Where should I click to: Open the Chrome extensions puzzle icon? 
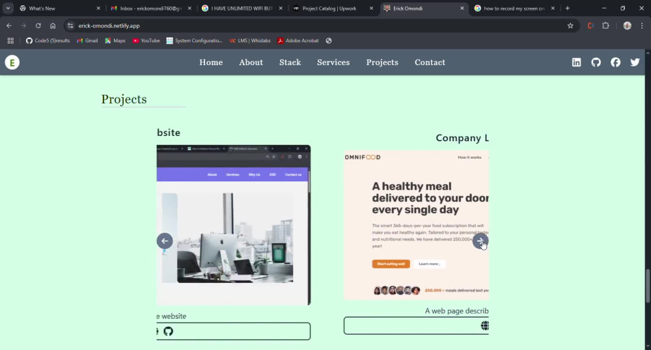click(x=605, y=26)
